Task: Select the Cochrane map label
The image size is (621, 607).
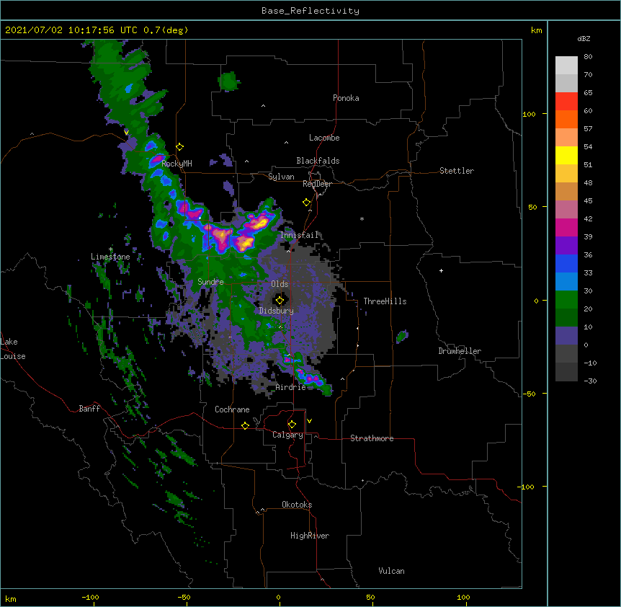Action: (232, 409)
